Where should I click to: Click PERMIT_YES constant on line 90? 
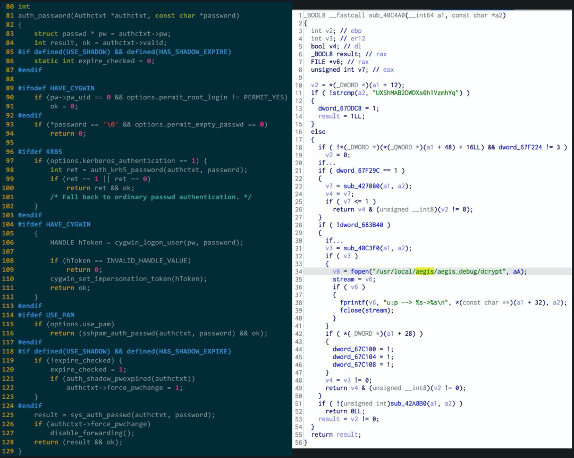tap(264, 97)
